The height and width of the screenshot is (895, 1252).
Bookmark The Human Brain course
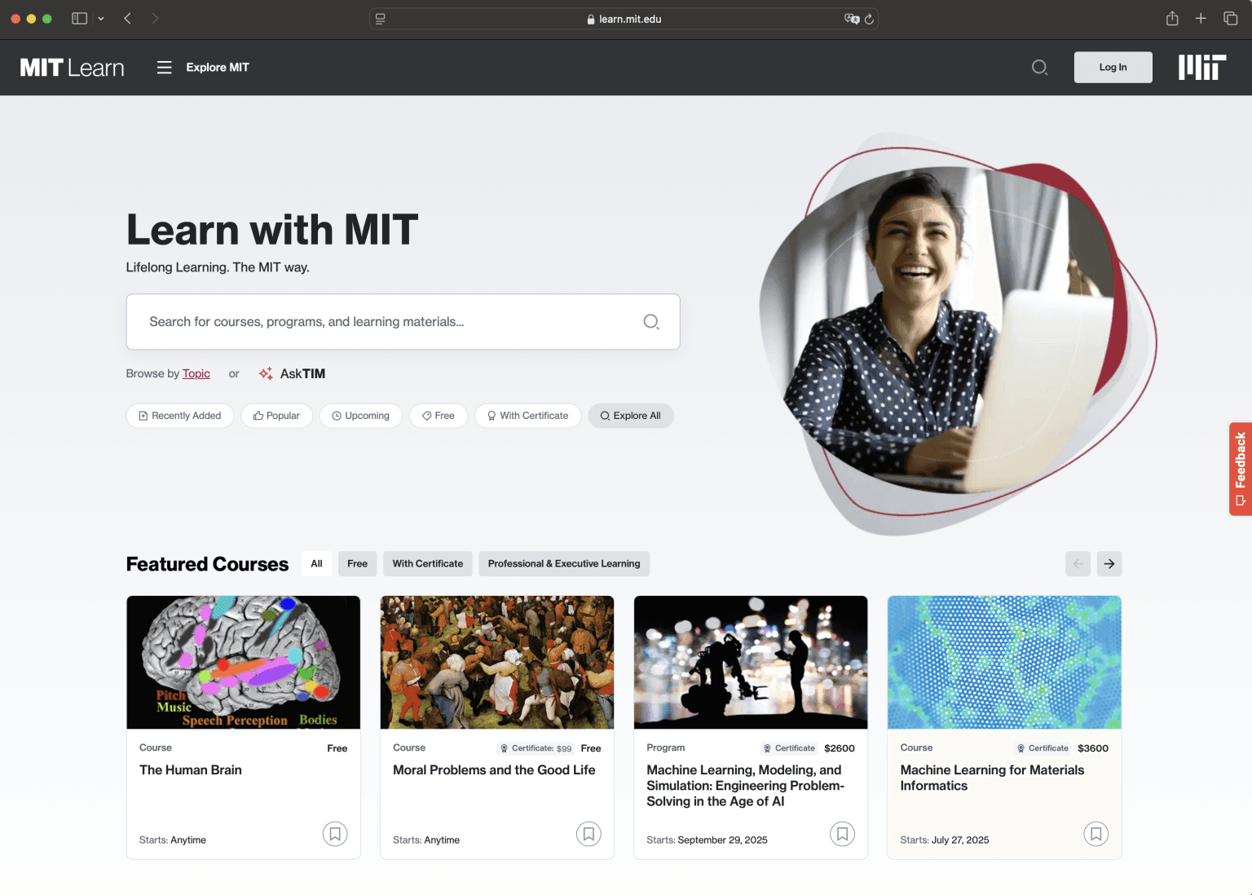click(x=335, y=834)
